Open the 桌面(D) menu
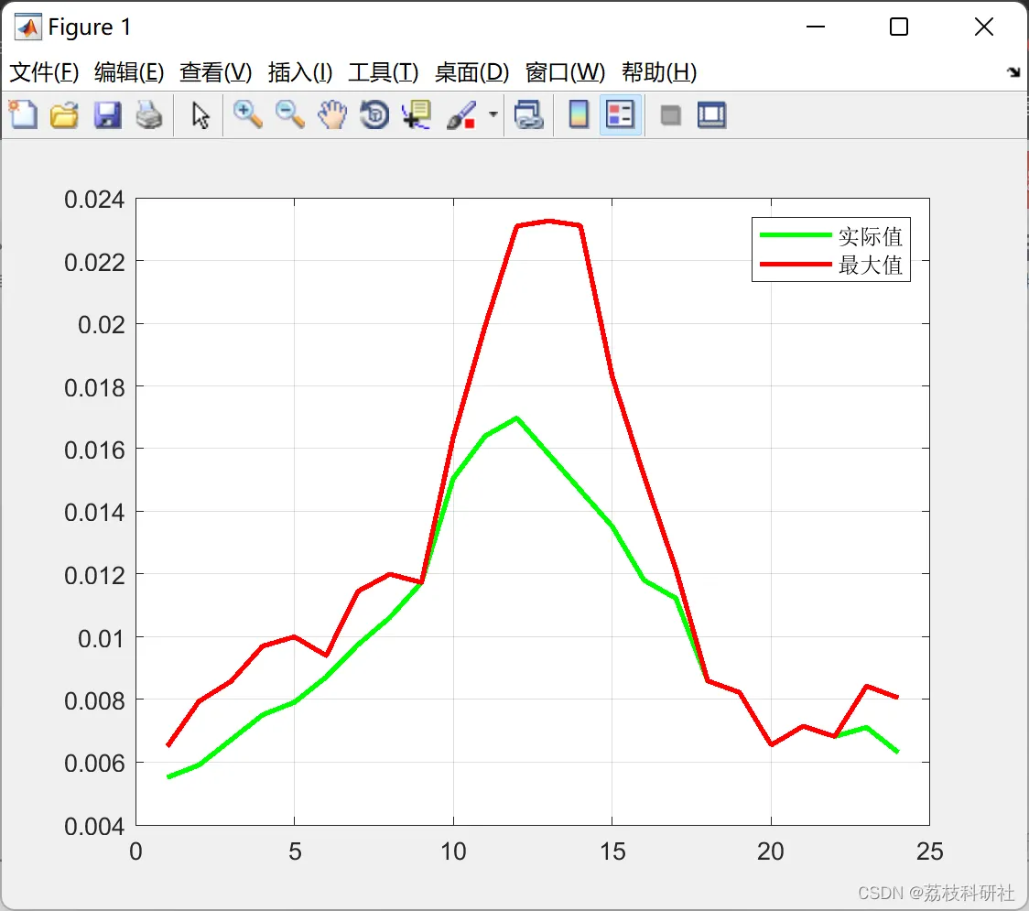Image resolution: width=1029 pixels, height=911 pixels. pos(471,72)
